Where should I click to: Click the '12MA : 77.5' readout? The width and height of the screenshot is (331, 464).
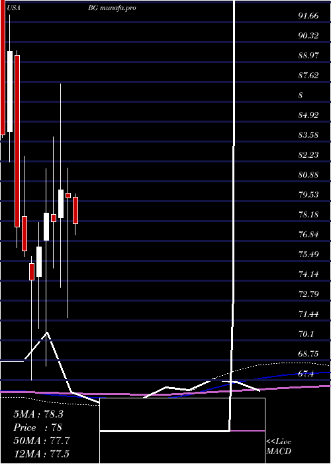41,453
